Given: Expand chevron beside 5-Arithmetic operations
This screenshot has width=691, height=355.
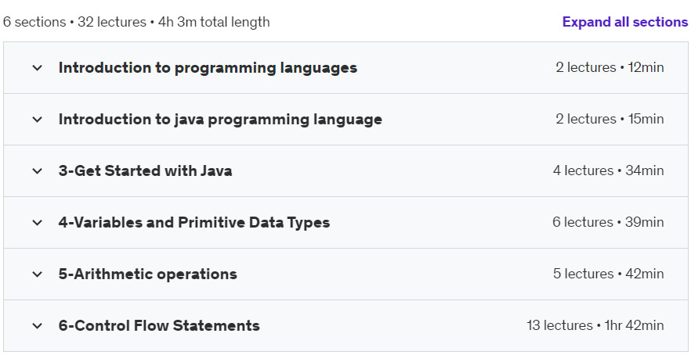Looking at the screenshot, I should tap(38, 274).
